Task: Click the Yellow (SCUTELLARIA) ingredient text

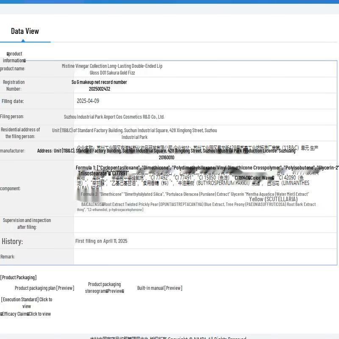Action: [x=273, y=199]
